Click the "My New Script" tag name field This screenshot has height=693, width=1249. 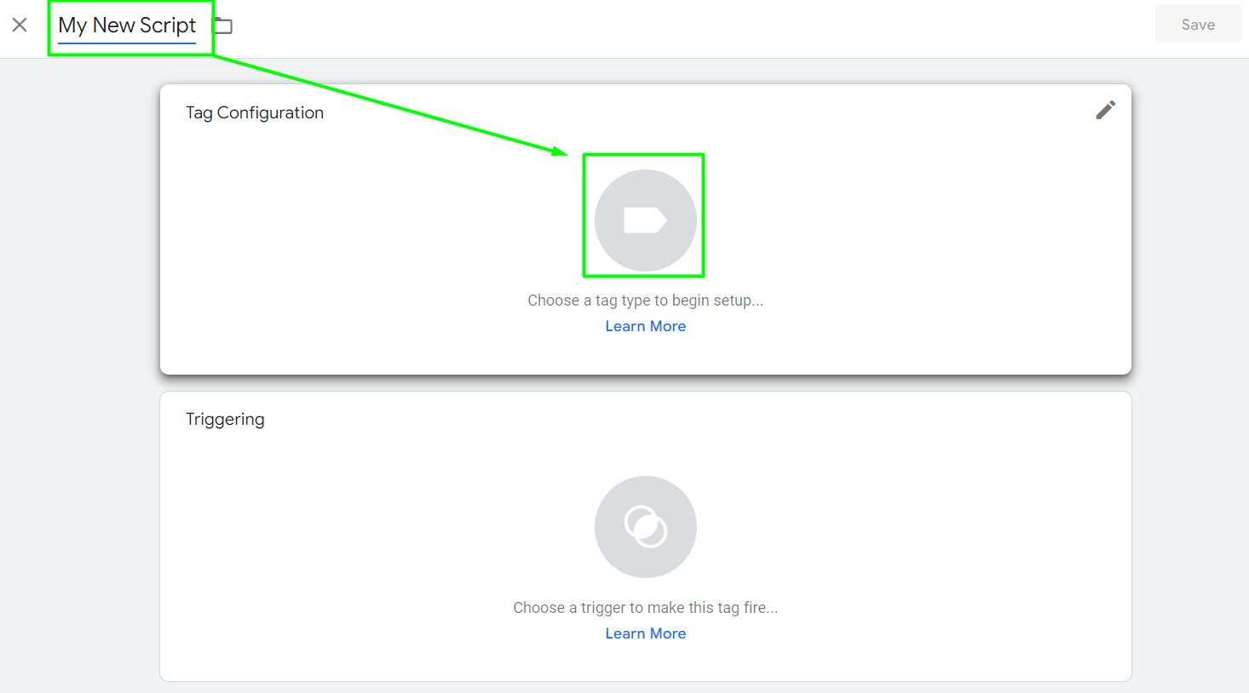pyautogui.click(x=127, y=26)
